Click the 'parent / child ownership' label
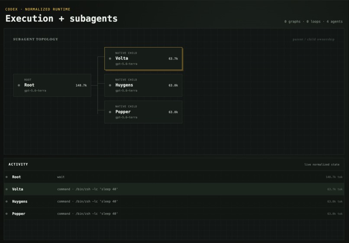The width and height of the screenshot is (349, 243). tap(313, 39)
